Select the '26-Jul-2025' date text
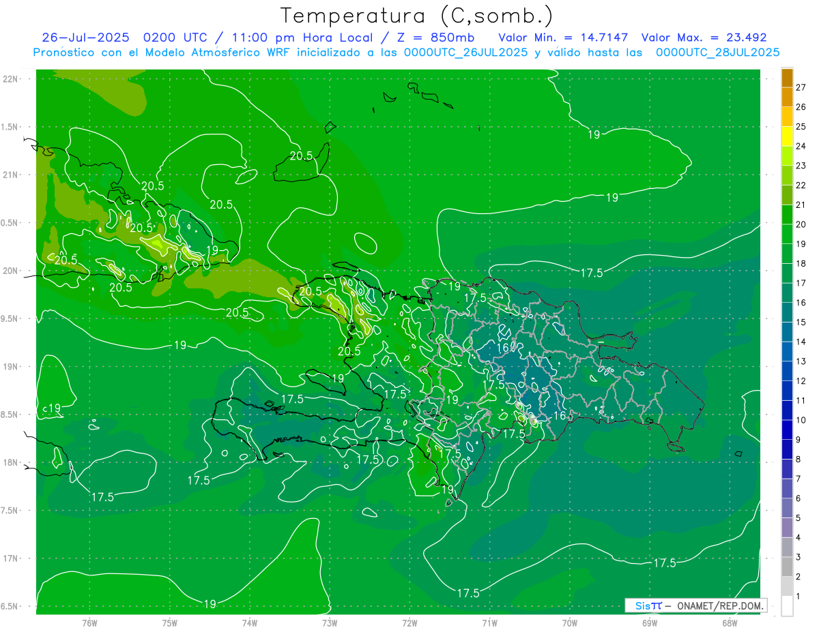 pyautogui.click(x=85, y=37)
